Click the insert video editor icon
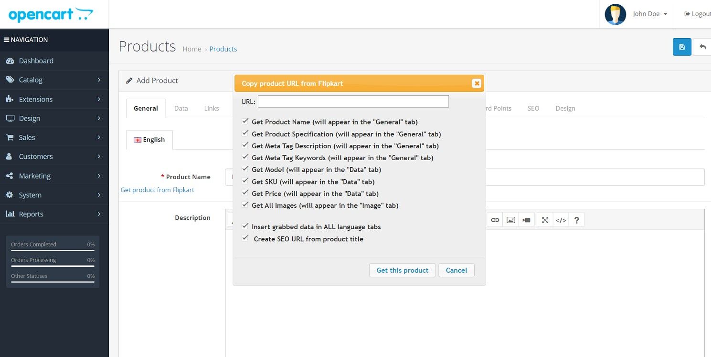Image resolution: width=711 pixels, height=357 pixels. click(x=526, y=220)
